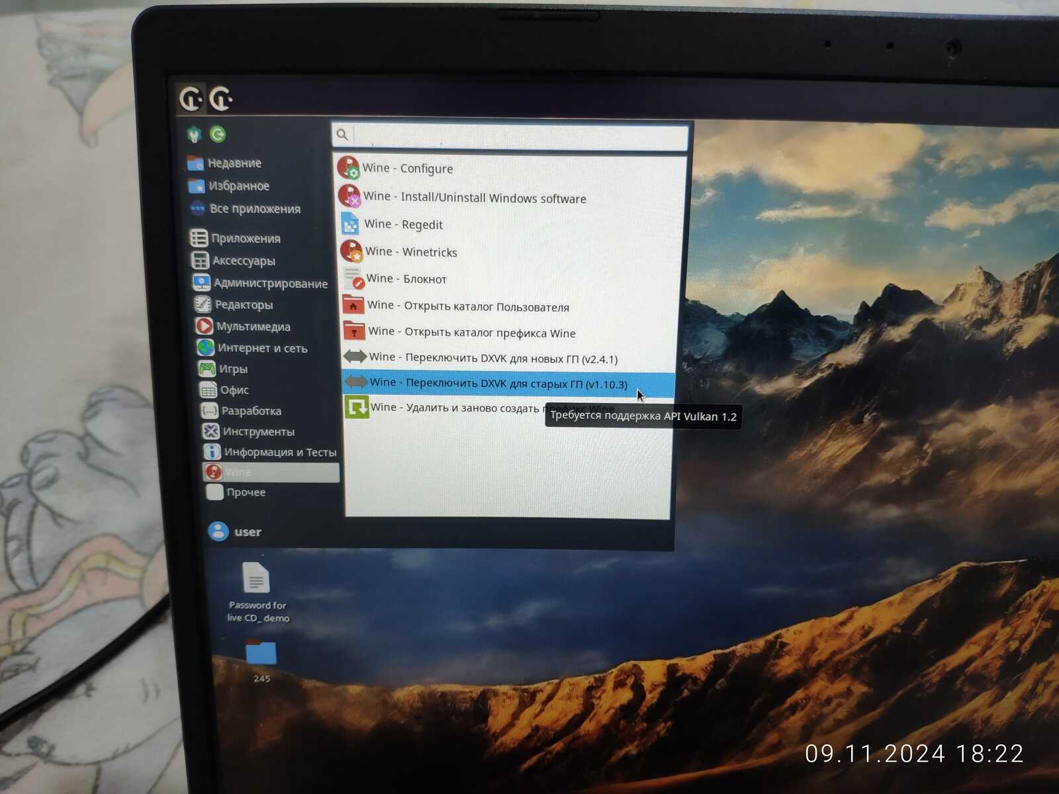The width and height of the screenshot is (1059, 794).
Task: Open the Избранное favorites category
Action: pyautogui.click(x=229, y=186)
